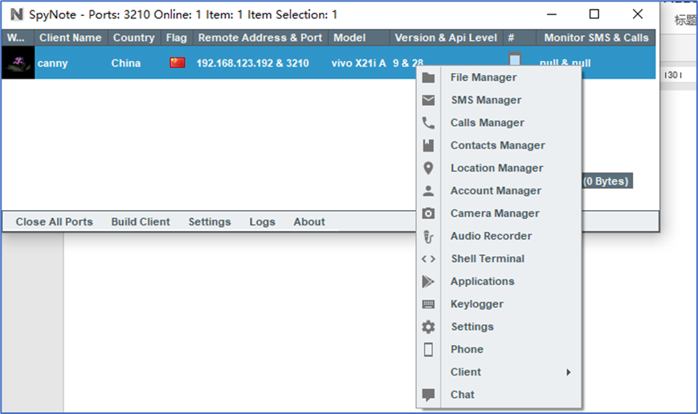Click the # column header

[x=520, y=38]
